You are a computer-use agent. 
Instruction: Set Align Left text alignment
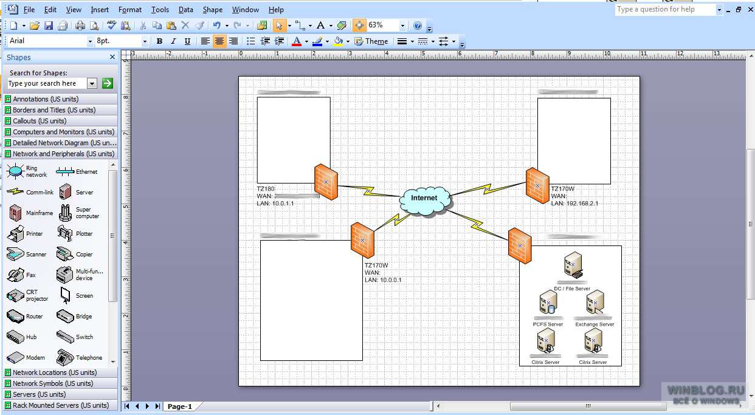(x=205, y=41)
